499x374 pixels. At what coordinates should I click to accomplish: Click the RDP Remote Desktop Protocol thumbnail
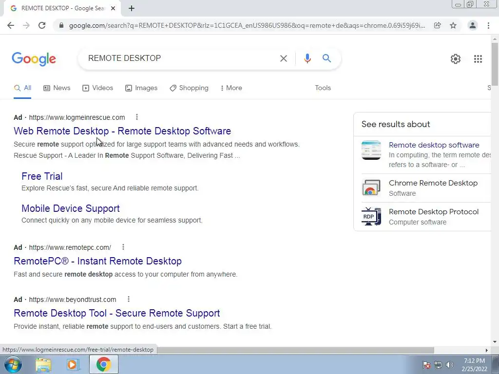[371, 216]
